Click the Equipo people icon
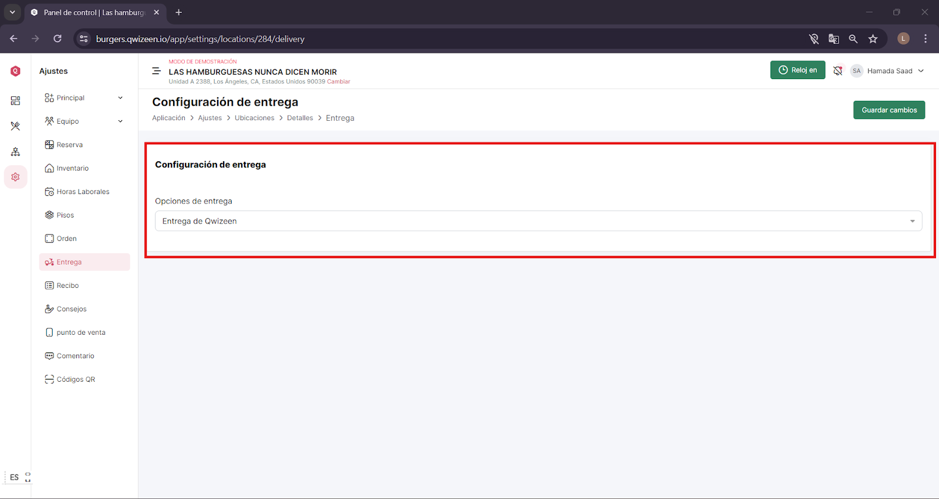The width and height of the screenshot is (939, 499). [49, 121]
